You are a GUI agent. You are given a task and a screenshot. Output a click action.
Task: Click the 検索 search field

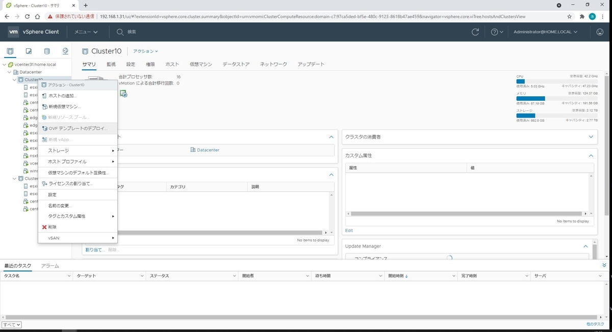[x=132, y=32]
